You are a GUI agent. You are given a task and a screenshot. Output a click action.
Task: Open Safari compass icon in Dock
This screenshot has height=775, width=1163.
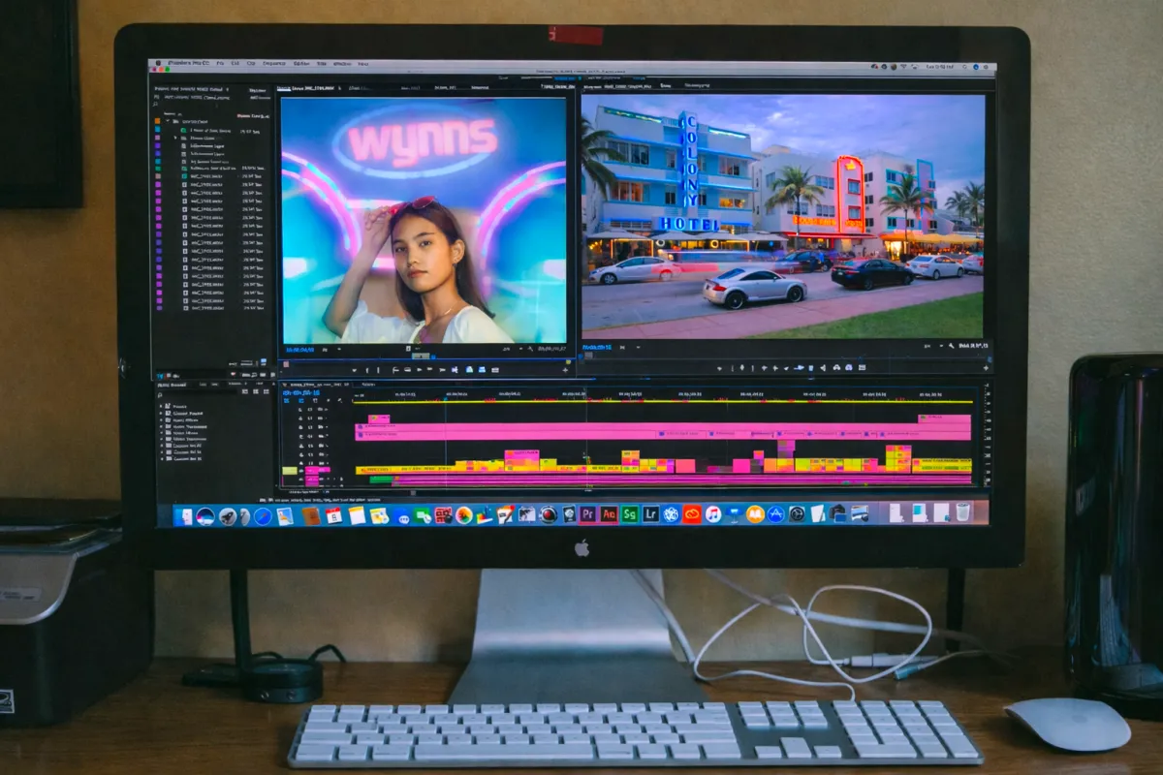(x=263, y=515)
